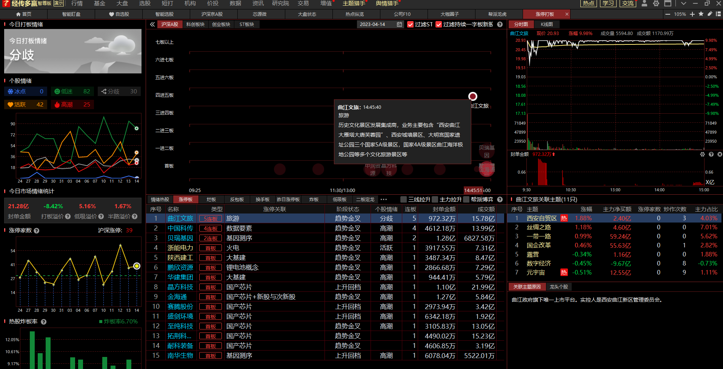Image resolution: width=723 pixels, height=369 pixels.
Task: Select the 冰点 sentiment filter
Action: pyautogui.click(x=26, y=91)
